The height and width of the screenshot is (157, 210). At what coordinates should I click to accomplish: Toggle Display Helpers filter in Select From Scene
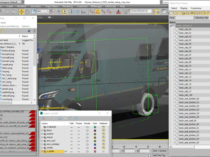coord(188,13)
